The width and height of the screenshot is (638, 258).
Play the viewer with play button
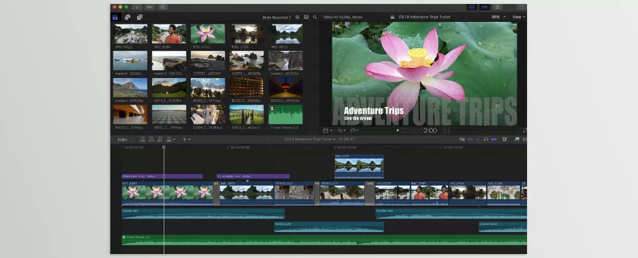[x=397, y=130]
